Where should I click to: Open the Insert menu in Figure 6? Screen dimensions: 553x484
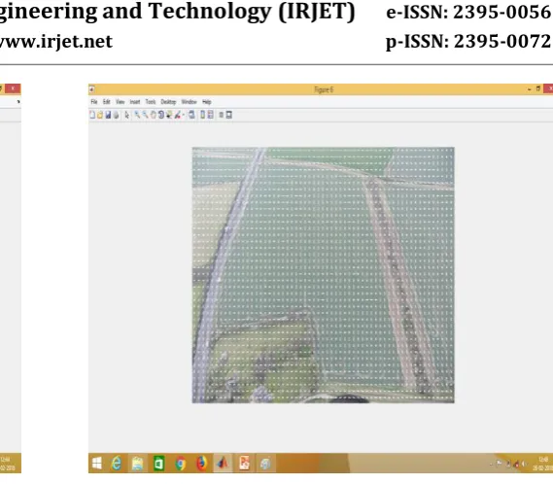point(135,102)
